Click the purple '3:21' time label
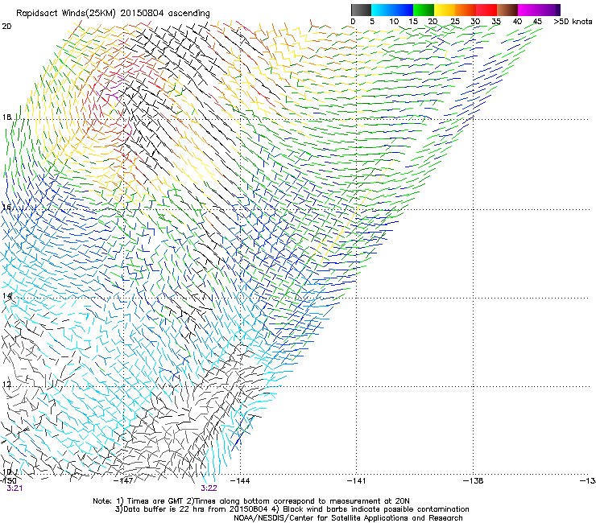 tap(14, 488)
